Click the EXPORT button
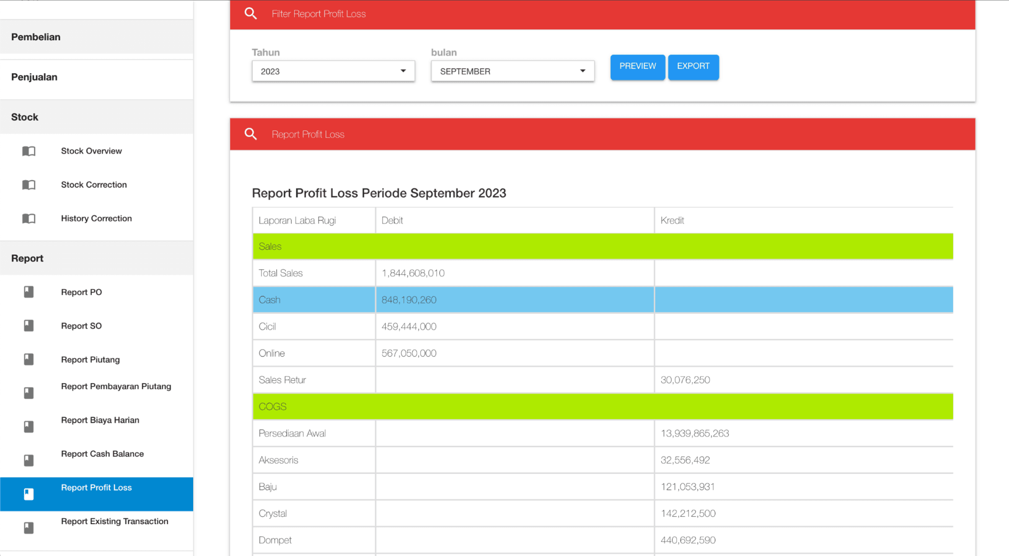This screenshot has height=556, width=1009. click(x=693, y=66)
